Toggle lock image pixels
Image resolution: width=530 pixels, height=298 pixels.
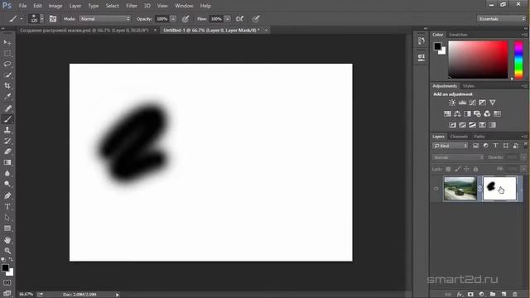click(457, 169)
